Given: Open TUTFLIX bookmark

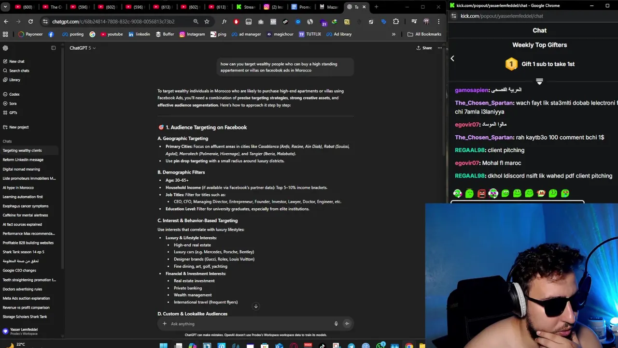Looking at the screenshot, I should 309,34.
